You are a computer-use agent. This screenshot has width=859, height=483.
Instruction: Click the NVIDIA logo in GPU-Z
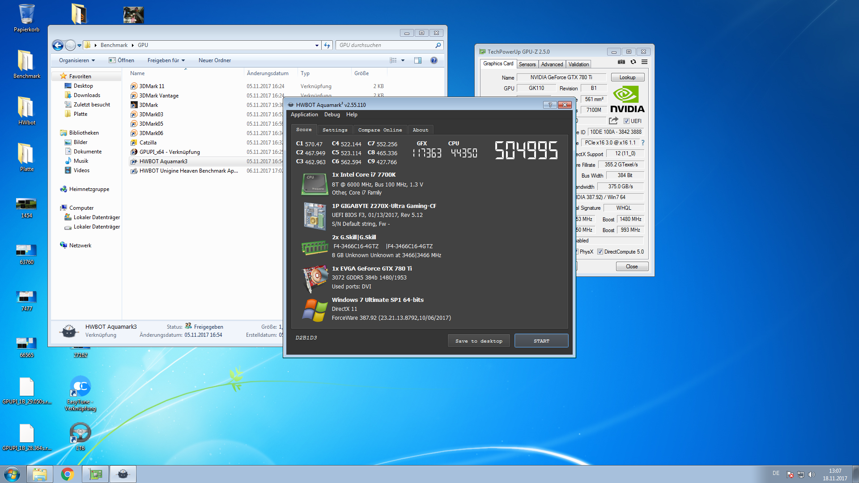tap(627, 99)
